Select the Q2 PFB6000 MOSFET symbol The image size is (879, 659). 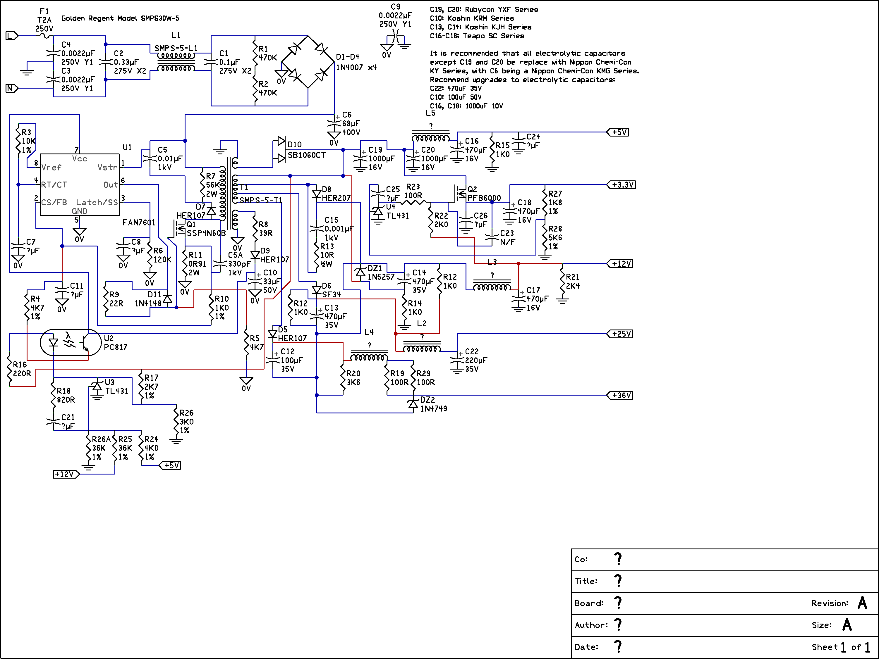(x=460, y=194)
